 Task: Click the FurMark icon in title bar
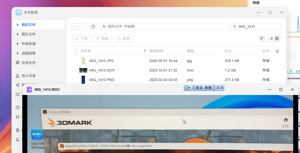tap(62, 146)
